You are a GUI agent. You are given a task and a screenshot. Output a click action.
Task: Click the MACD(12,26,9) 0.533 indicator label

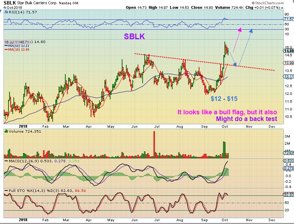coord(31,161)
